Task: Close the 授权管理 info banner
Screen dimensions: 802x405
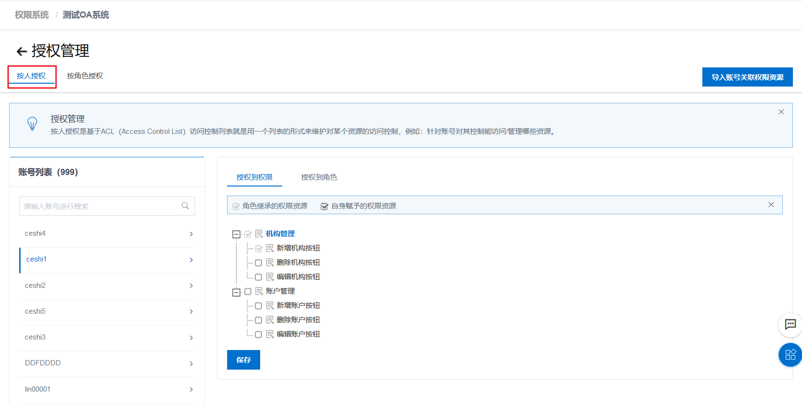Action: click(x=781, y=112)
